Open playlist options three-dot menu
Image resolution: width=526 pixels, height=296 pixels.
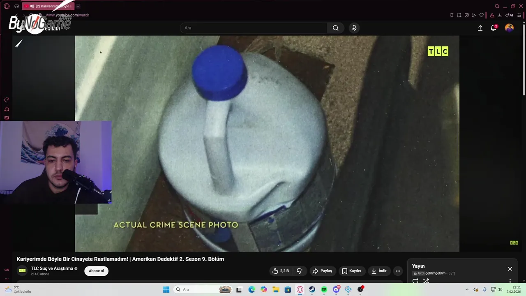[x=510, y=281]
